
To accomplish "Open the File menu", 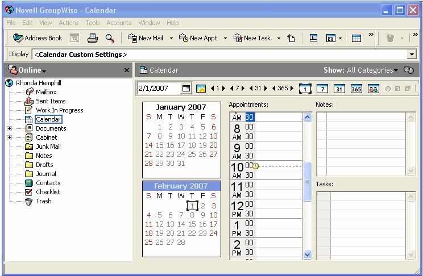I will tap(11, 23).
